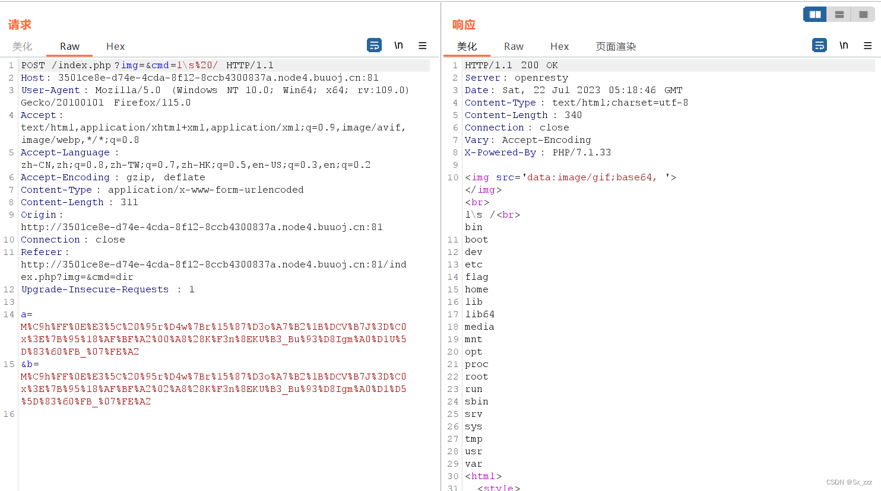This screenshot has height=491, width=881.
Task: Switch to side-by-side layout view
Action: (x=815, y=14)
